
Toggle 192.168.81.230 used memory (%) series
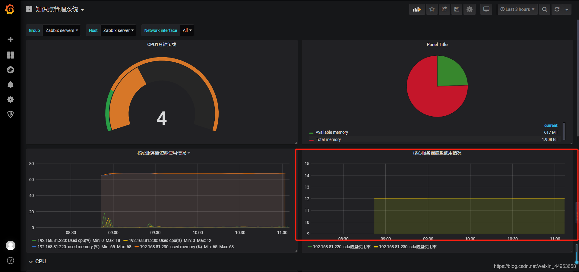171,247
